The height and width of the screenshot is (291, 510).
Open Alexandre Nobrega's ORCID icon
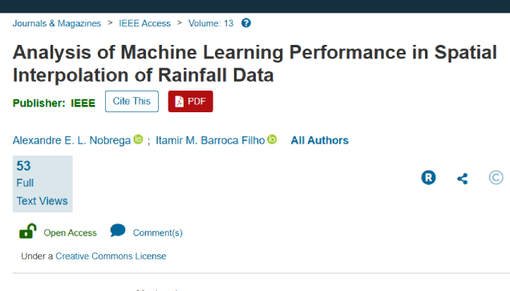coord(138,139)
